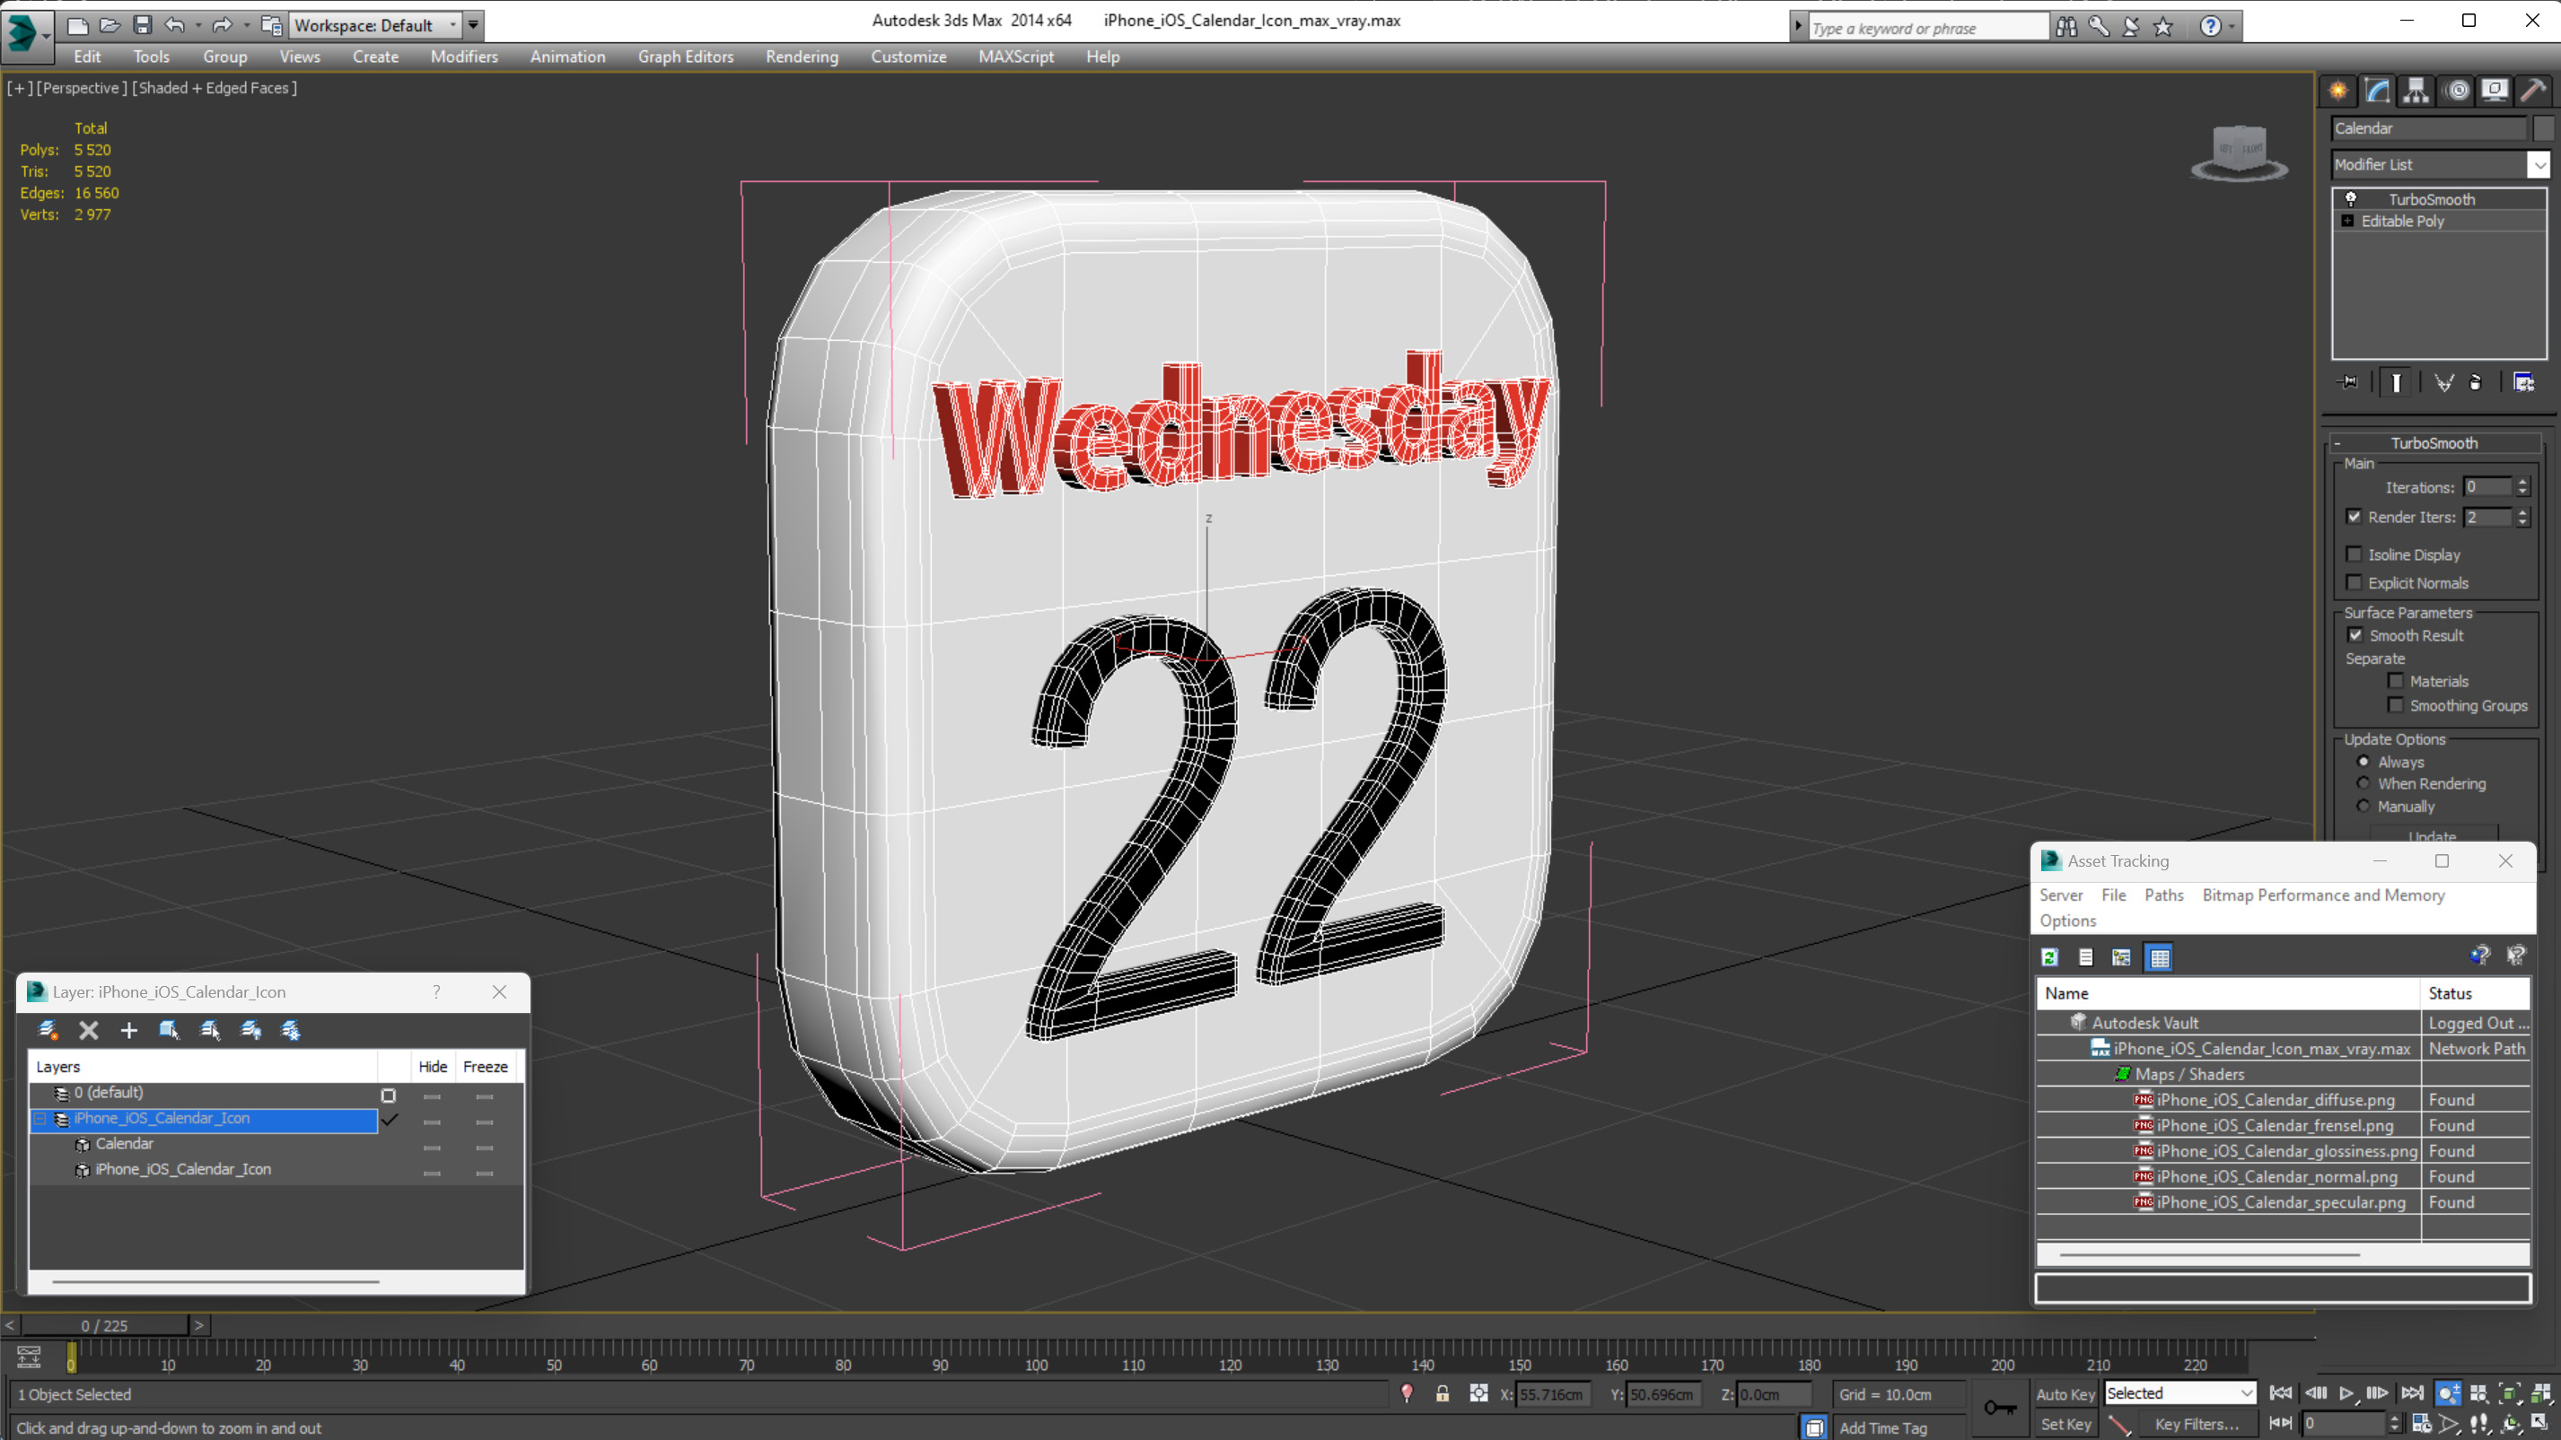The width and height of the screenshot is (2561, 1440).
Task: Open Configure Modifier Sets icon
Action: [x=2523, y=382]
